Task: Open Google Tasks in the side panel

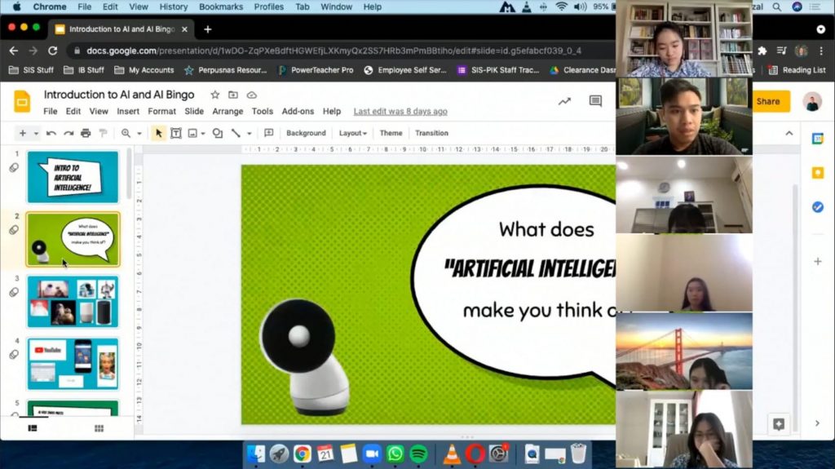Action: 817,207
